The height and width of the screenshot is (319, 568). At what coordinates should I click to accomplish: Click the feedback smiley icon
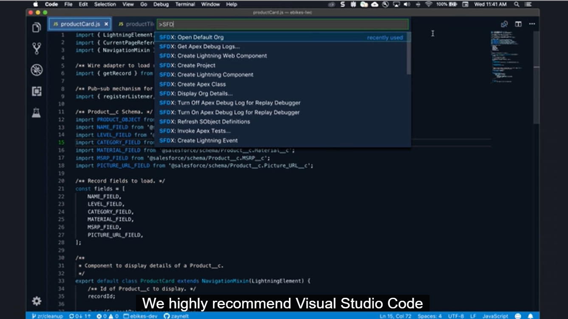(518, 316)
